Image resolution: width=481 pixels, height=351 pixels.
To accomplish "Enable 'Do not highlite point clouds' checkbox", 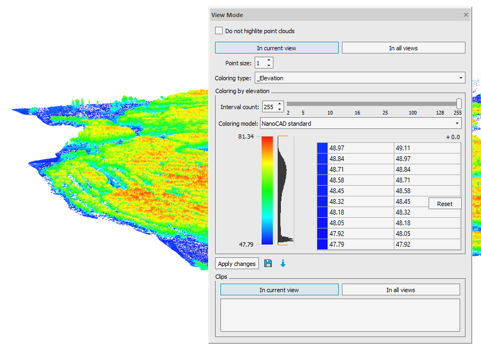I will (x=219, y=31).
